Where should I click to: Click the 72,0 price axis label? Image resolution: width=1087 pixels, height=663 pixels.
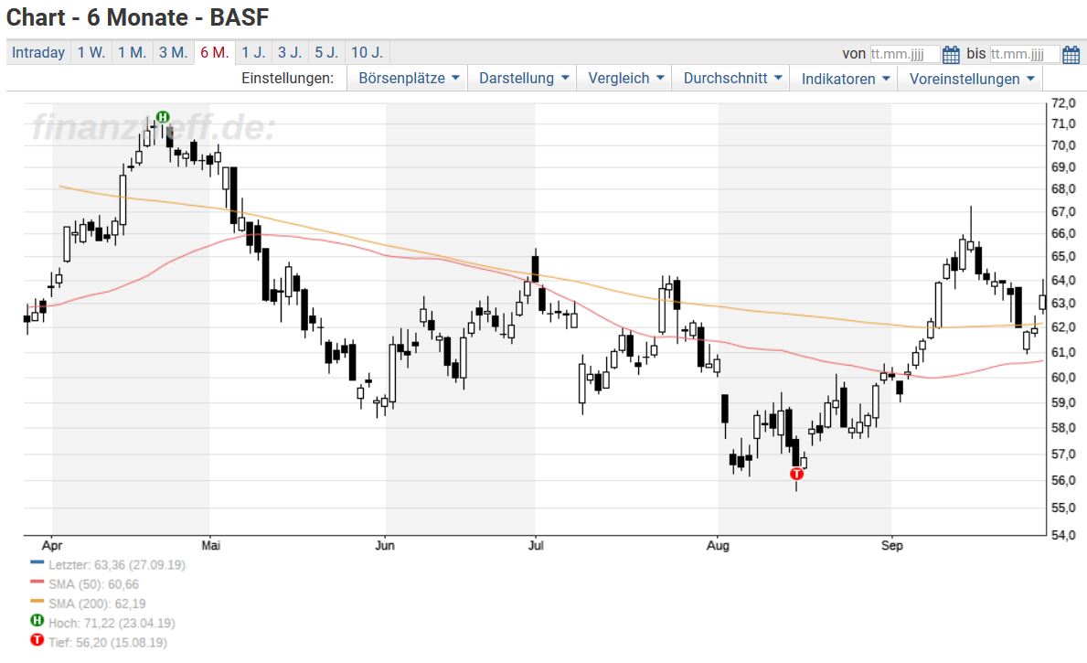[1063, 103]
